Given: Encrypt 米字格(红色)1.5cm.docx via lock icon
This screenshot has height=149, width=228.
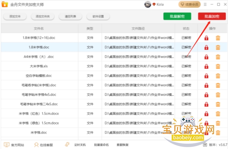Looking at the screenshot, I should click(x=206, y=114).
